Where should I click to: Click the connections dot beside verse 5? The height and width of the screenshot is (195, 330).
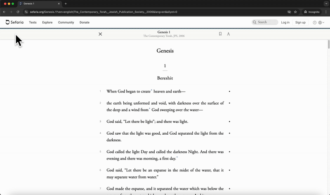pos(229,152)
